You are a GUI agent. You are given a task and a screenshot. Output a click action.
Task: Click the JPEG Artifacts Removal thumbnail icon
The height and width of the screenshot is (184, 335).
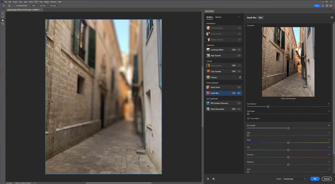click(x=208, y=103)
